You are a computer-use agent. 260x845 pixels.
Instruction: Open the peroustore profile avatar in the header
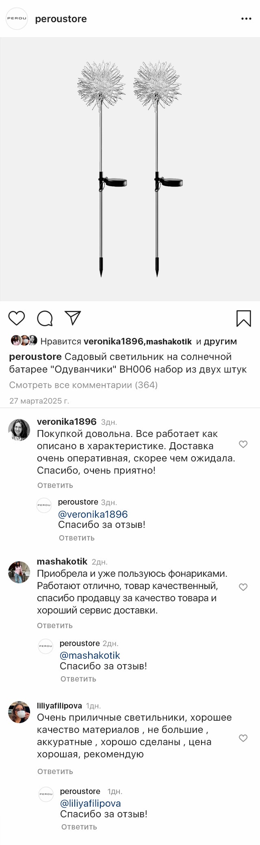17,19
